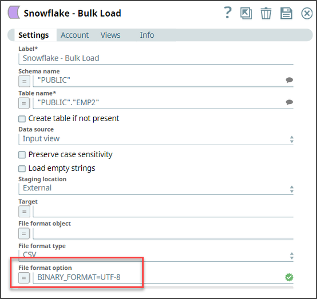The width and height of the screenshot is (317, 299).
Task: Click the pop-out window icon
Action: click(246, 13)
